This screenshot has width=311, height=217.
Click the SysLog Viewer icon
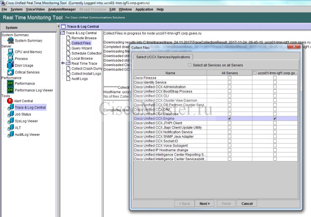pyautogui.click(x=10, y=121)
